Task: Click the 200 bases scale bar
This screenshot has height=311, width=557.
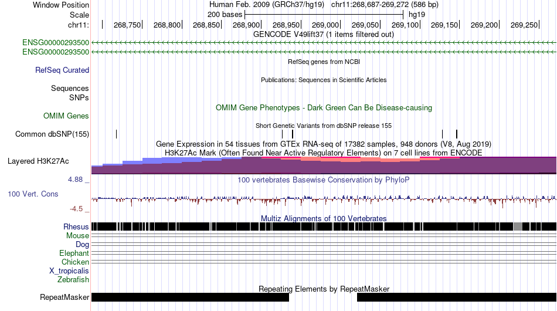Action: [x=324, y=15]
